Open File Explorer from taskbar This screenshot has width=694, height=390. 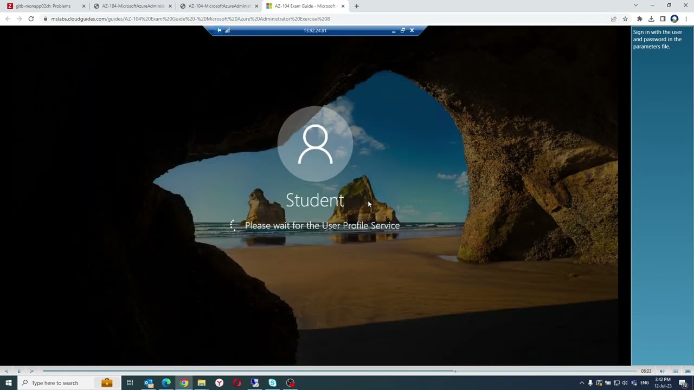[x=201, y=383]
